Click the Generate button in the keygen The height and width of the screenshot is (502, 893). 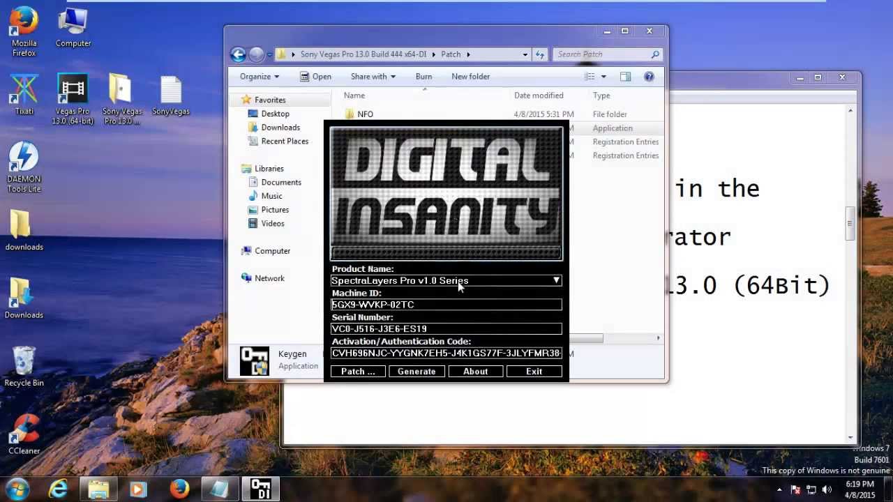click(417, 372)
